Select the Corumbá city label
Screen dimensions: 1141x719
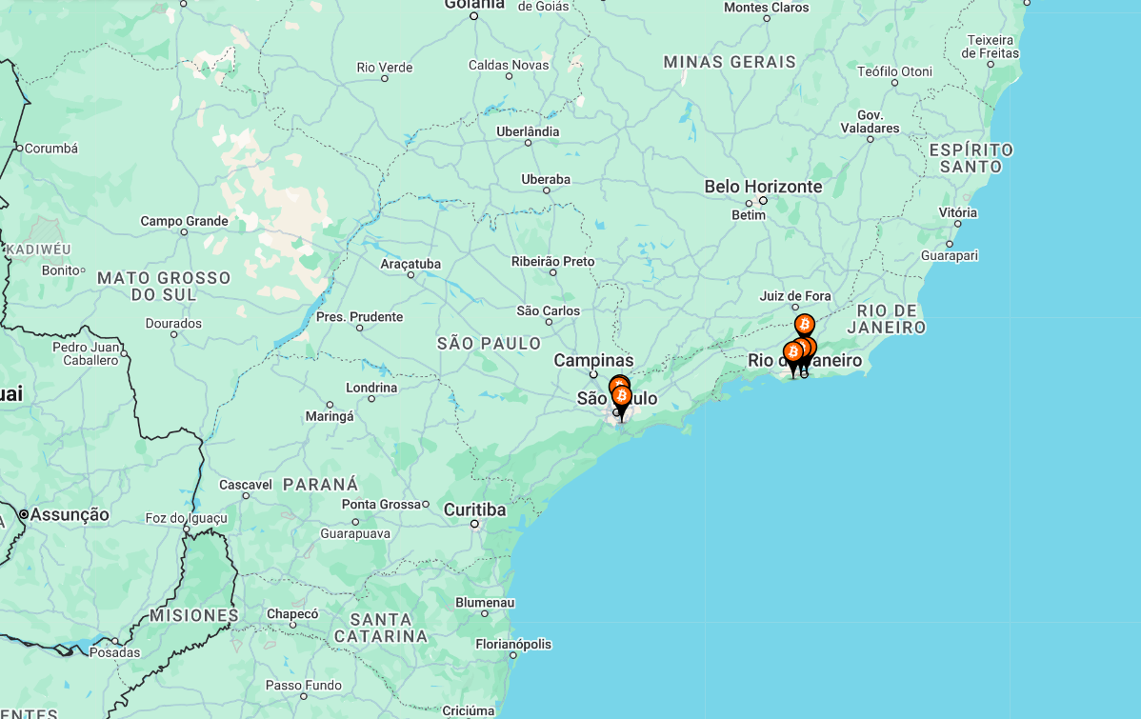click(x=50, y=149)
